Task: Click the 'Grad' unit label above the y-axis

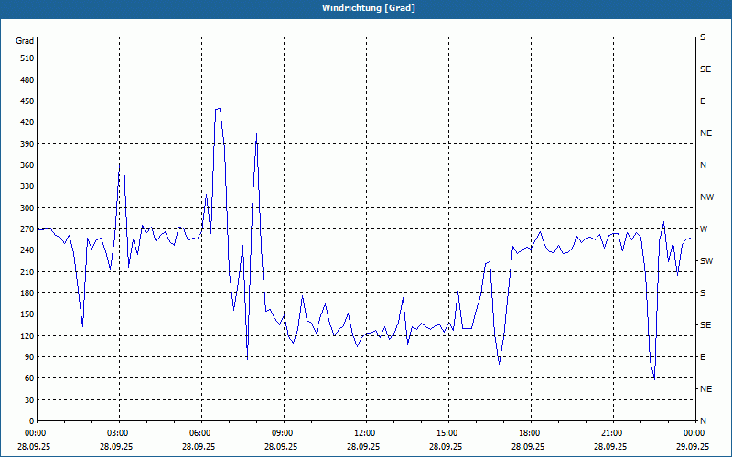Action: [x=25, y=41]
